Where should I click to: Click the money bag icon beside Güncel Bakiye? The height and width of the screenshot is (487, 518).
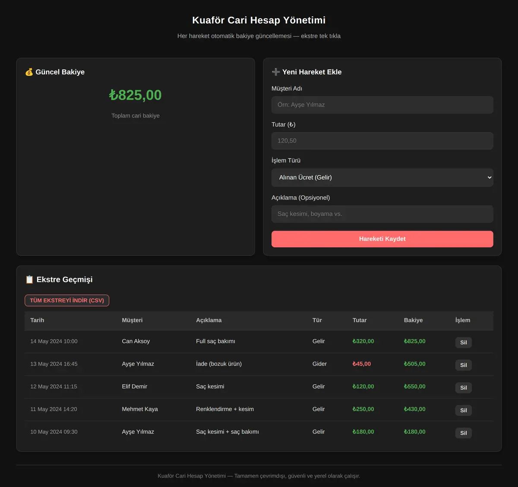(29, 72)
